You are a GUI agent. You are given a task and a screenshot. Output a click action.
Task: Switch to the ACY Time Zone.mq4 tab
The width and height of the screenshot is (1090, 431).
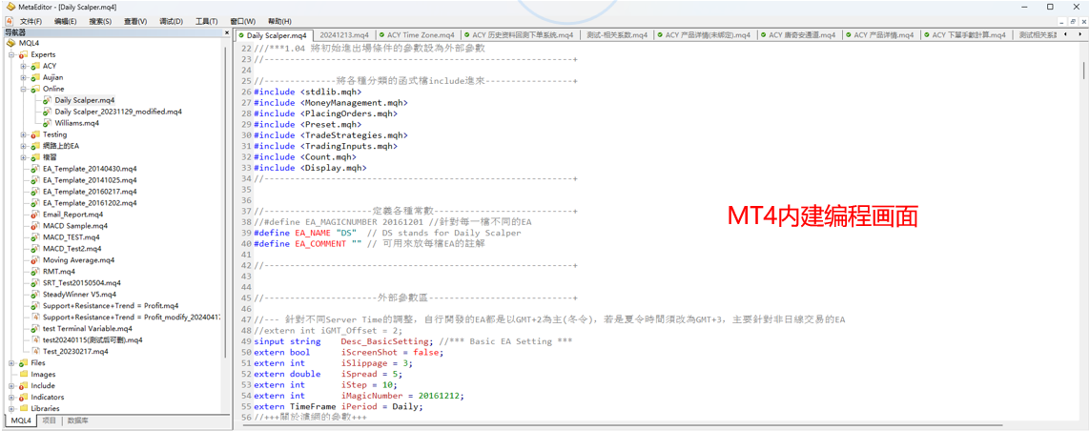[x=421, y=35]
